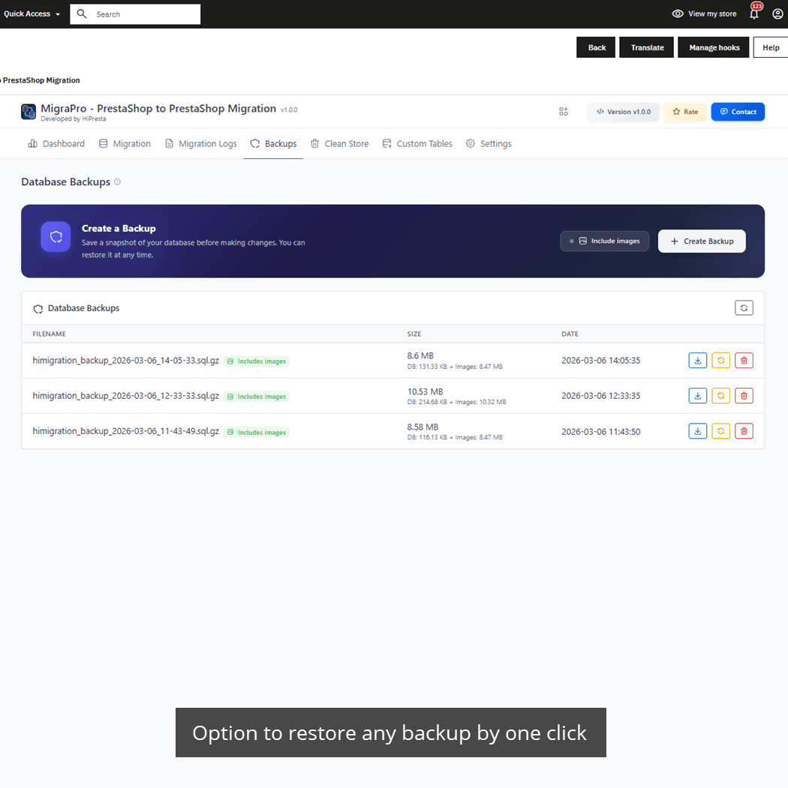Click filename himigration_backup_2026-03-06_12-33-33.sql.gz
The image size is (788, 788).
126,396
